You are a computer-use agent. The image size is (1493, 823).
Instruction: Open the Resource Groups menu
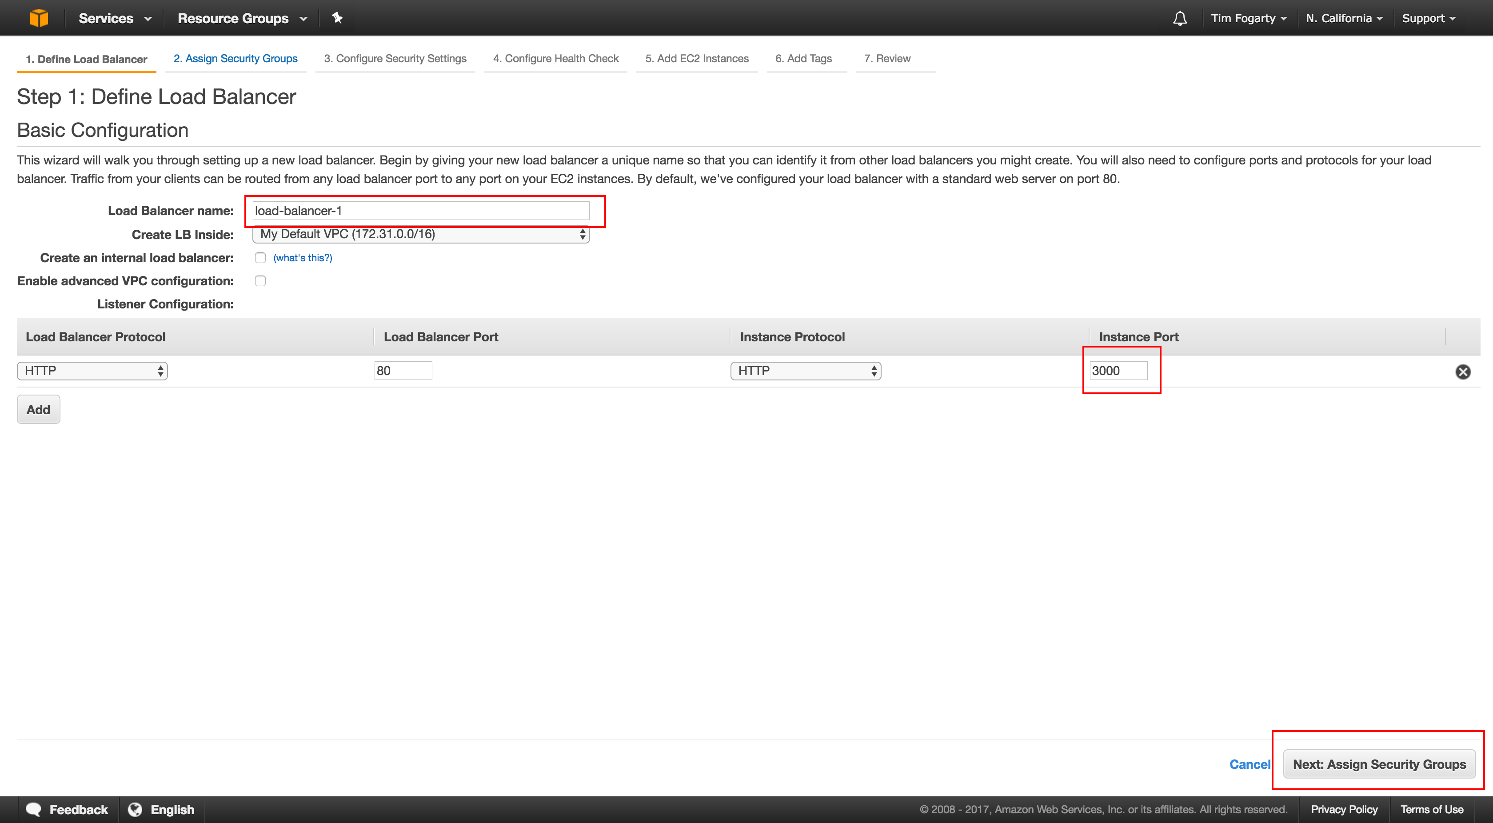click(240, 17)
